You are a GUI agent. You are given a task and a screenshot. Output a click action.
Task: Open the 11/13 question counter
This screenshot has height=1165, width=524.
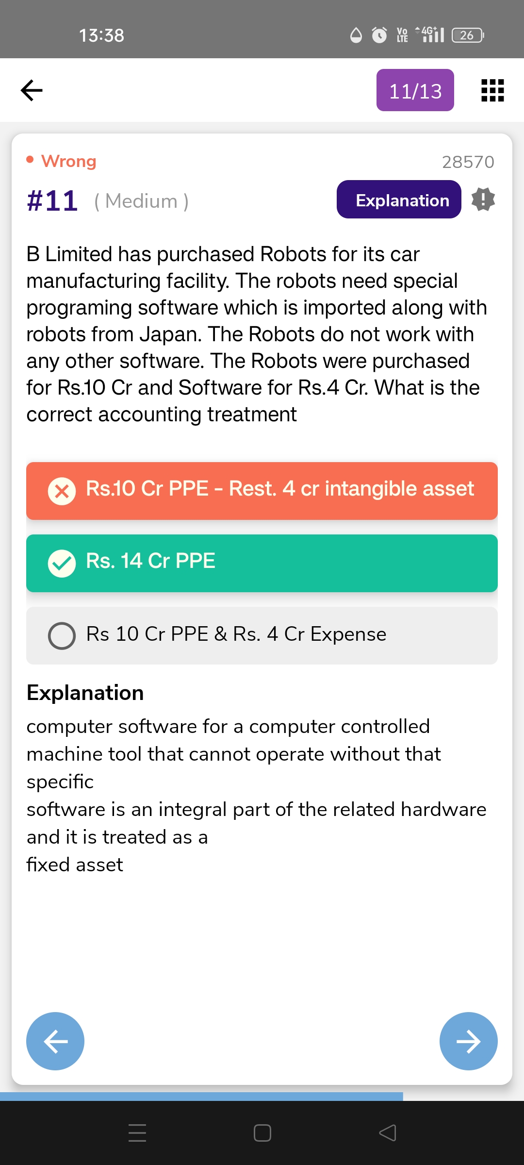point(415,90)
